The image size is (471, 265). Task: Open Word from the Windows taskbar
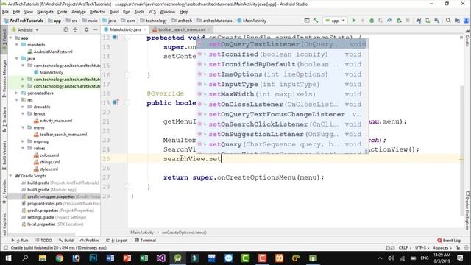coord(110,258)
